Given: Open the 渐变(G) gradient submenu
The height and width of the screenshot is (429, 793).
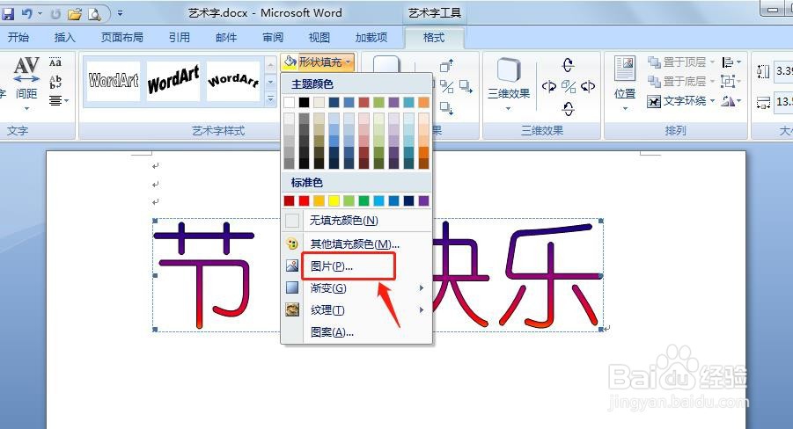Looking at the screenshot, I should [x=356, y=288].
